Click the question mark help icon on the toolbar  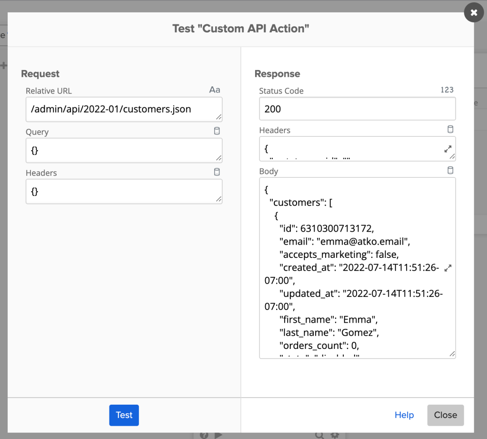coord(204,435)
